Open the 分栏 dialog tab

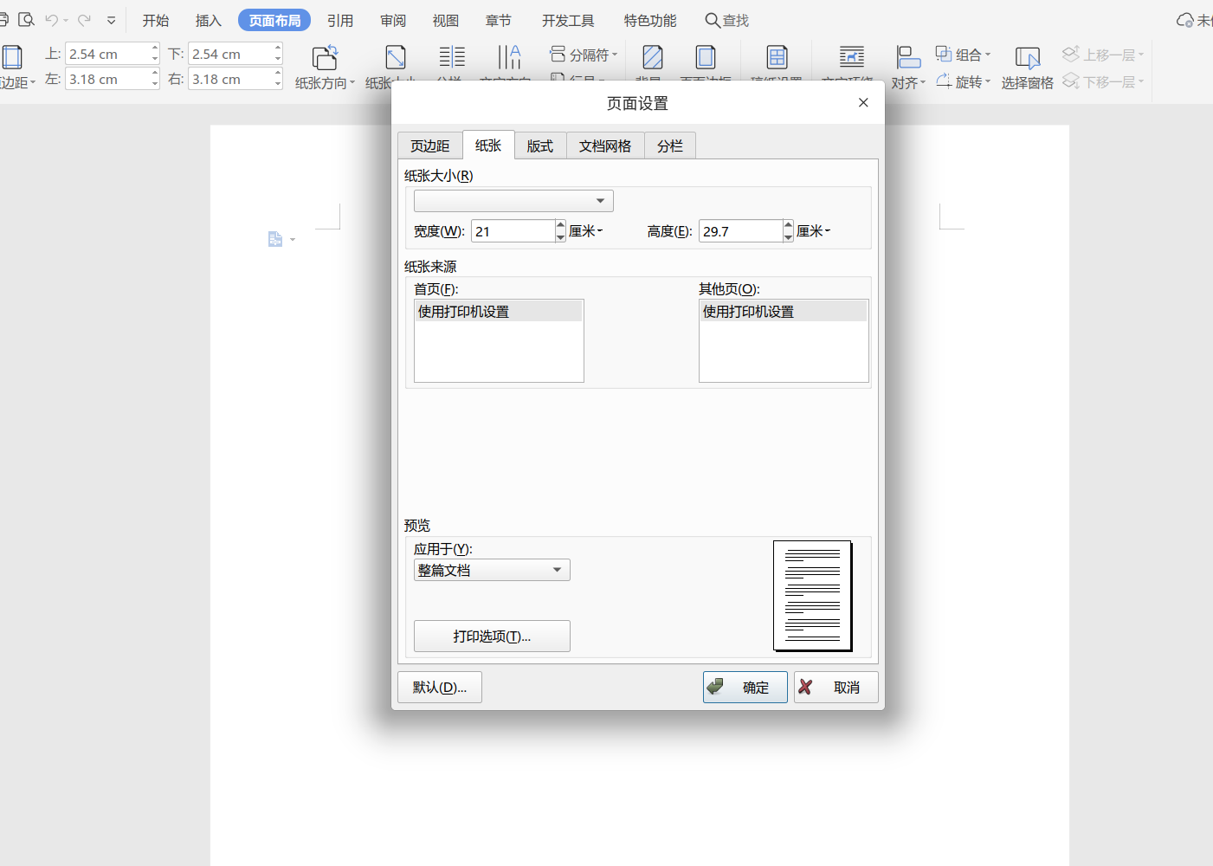coord(670,145)
